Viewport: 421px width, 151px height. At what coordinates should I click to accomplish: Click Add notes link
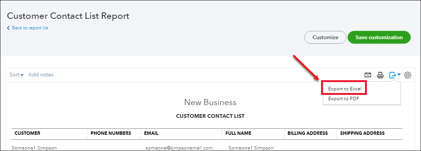point(41,75)
